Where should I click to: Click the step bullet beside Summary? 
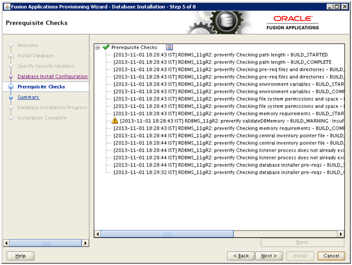click(11, 97)
